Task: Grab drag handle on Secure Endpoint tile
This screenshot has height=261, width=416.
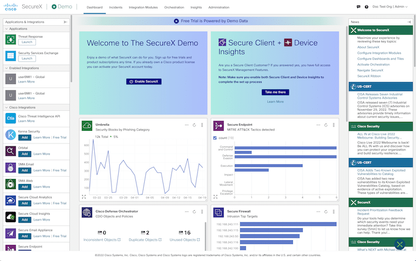Action: pos(333,125)
